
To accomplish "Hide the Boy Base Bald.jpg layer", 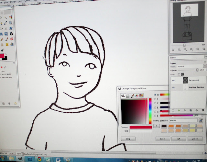I will click(174, 87).
